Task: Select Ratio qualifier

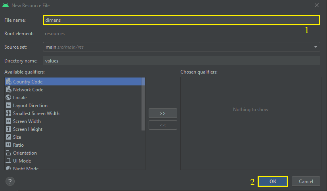Action: 73,145
